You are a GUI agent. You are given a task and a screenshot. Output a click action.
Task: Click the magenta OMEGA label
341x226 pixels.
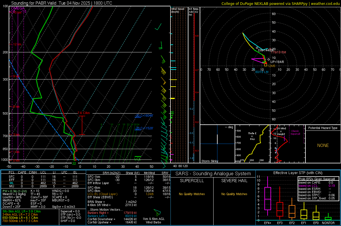coord(18,8)
